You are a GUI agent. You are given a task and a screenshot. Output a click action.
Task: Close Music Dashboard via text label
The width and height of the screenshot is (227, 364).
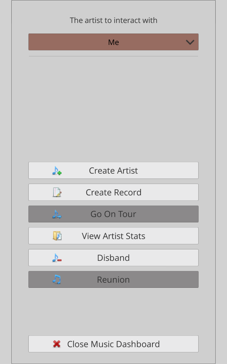[113, 344]
